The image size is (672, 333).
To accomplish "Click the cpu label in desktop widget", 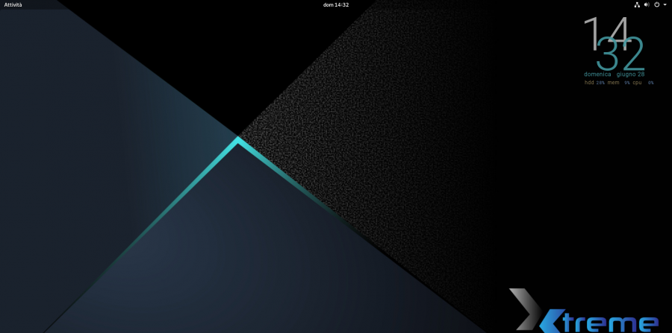I will 637,83.
